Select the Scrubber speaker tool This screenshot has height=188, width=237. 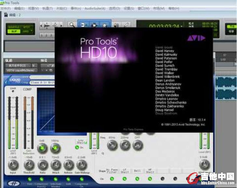coord(116,25)
